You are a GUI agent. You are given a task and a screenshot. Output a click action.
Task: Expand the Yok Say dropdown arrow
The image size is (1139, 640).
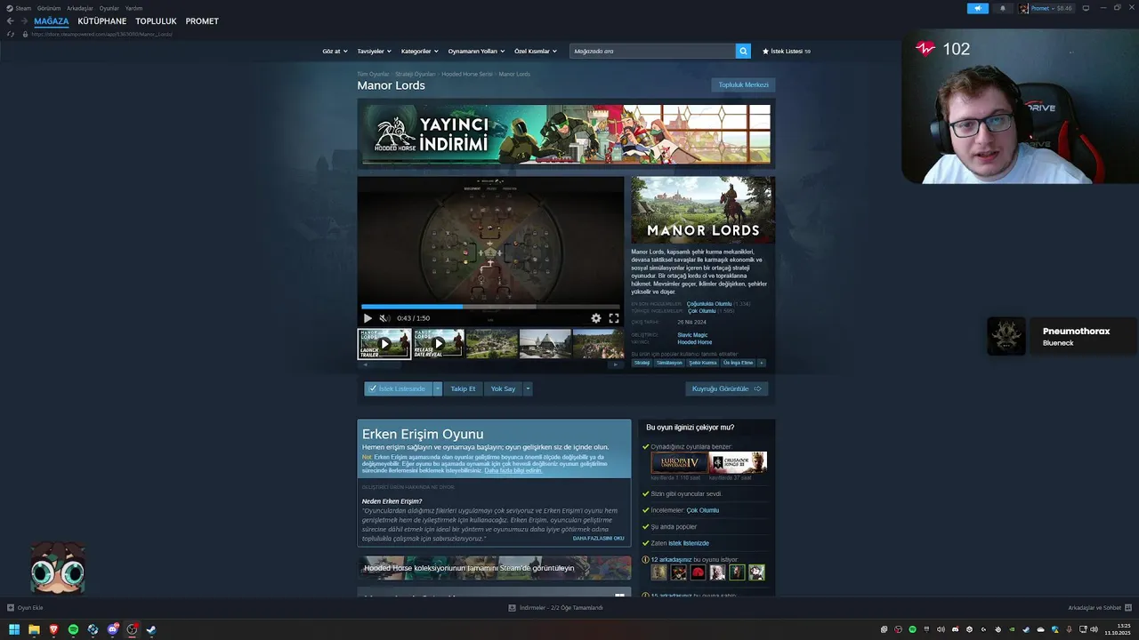point(528,388)
